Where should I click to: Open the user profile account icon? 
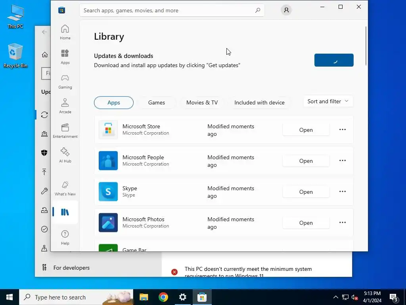pos(286,10)
